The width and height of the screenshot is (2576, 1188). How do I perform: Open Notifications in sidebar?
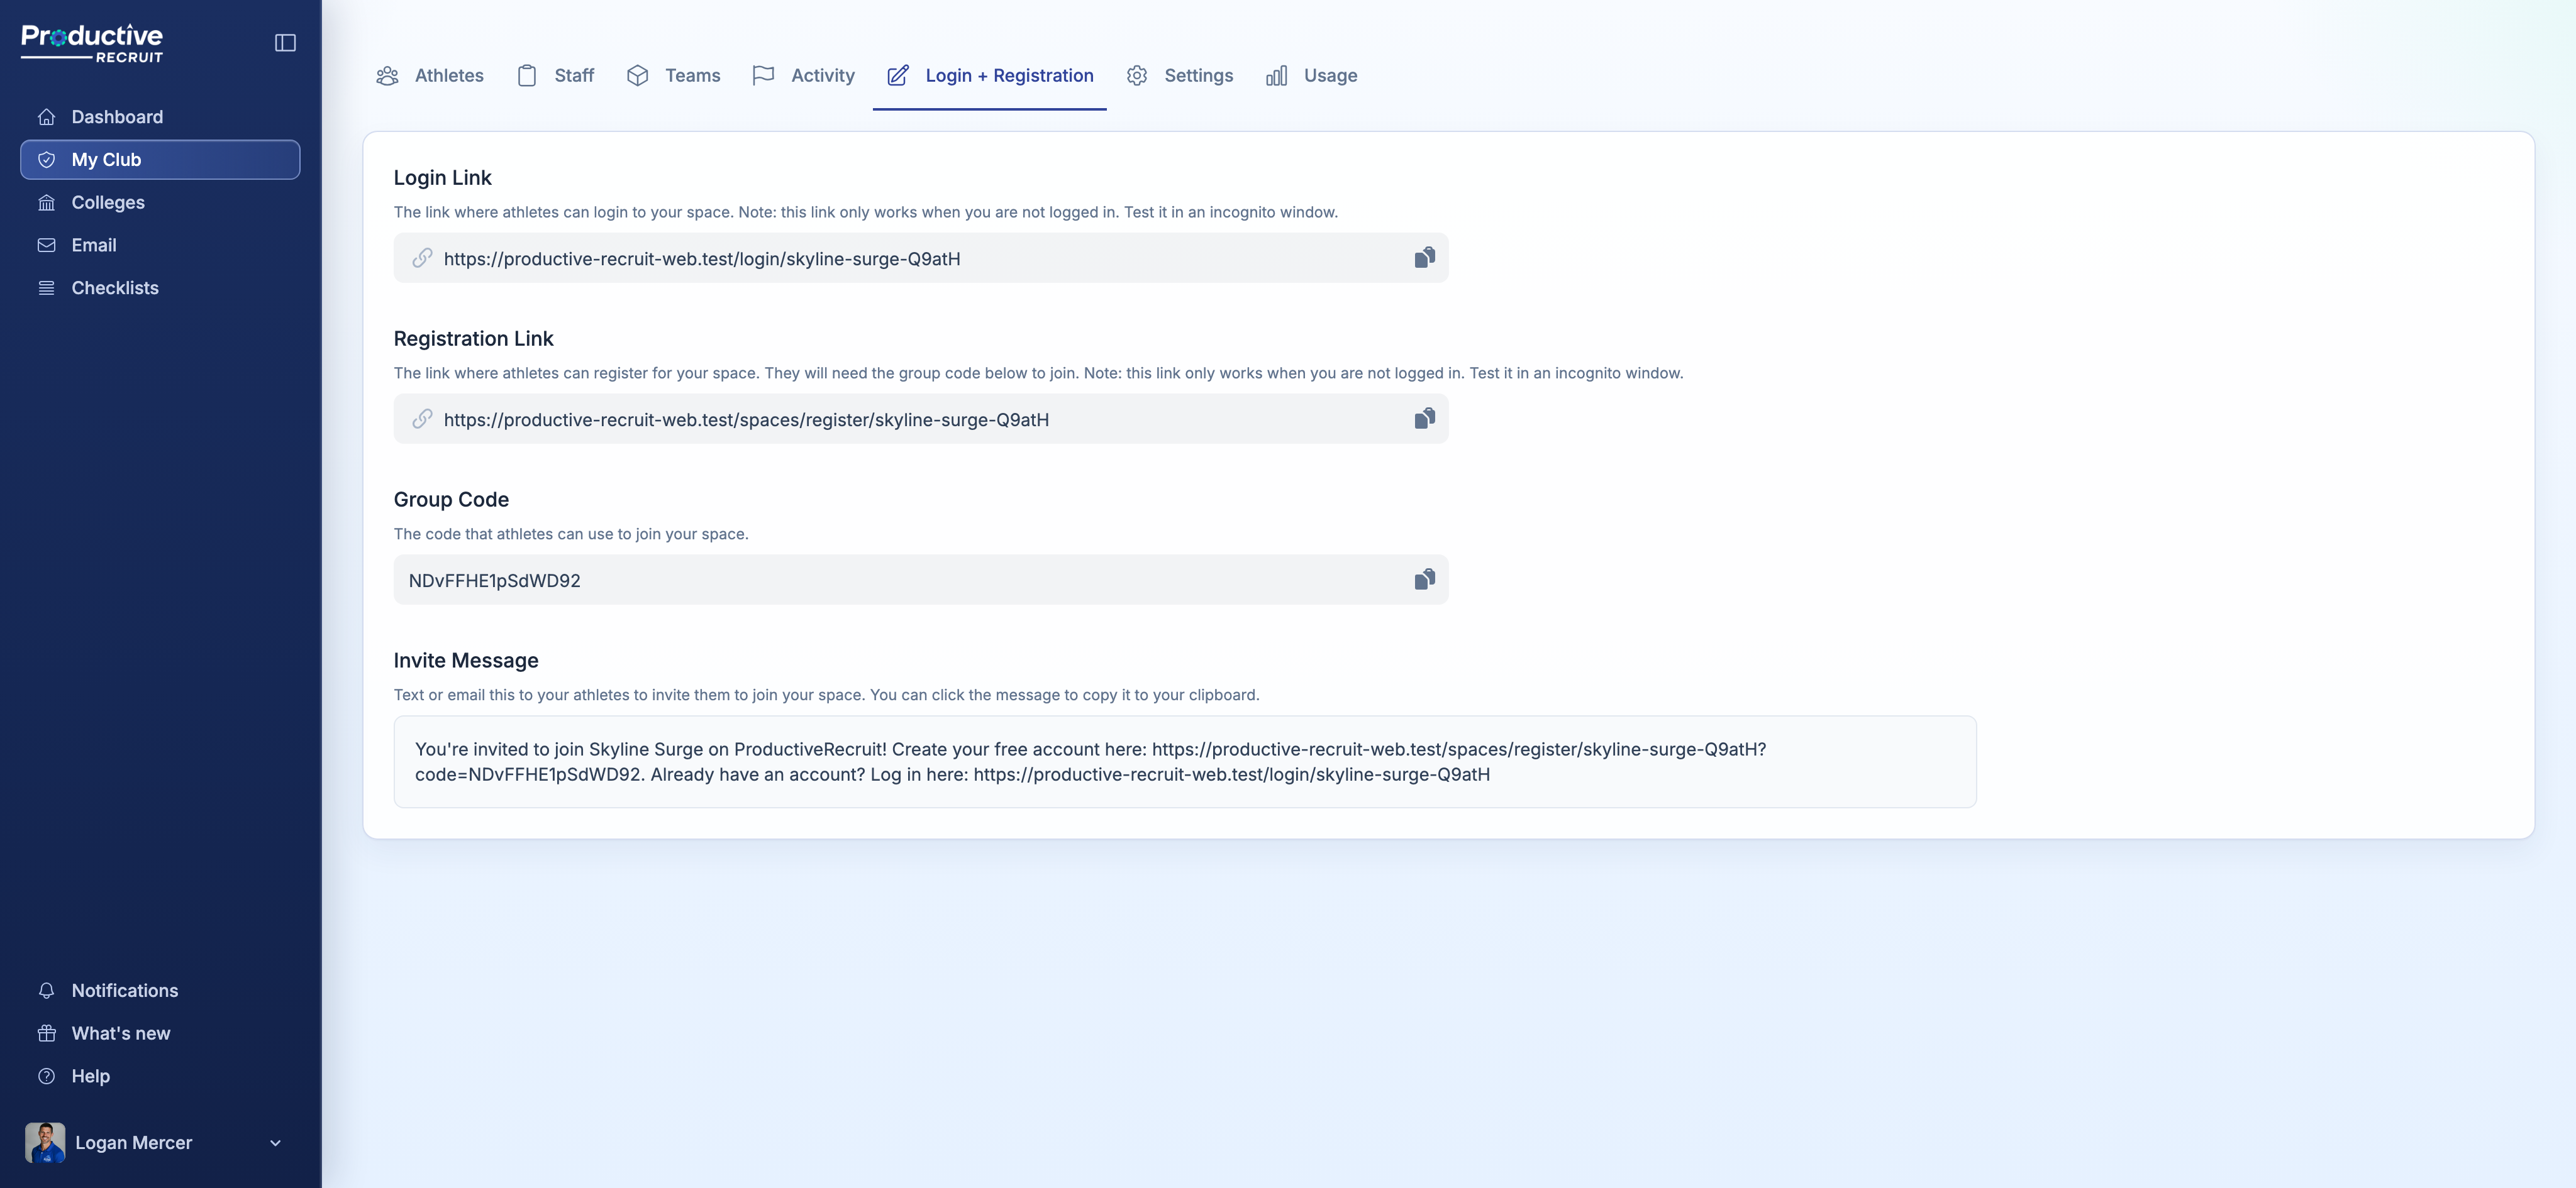point(160,991)
